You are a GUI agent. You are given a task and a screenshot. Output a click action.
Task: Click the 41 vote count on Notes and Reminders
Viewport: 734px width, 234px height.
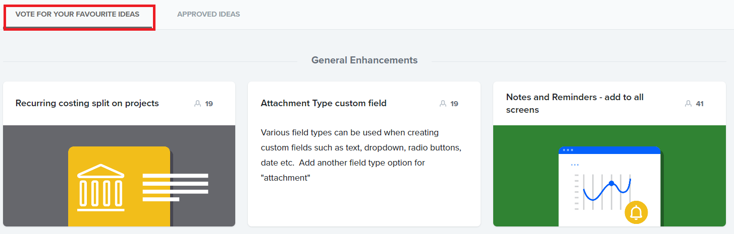point(700,104)
